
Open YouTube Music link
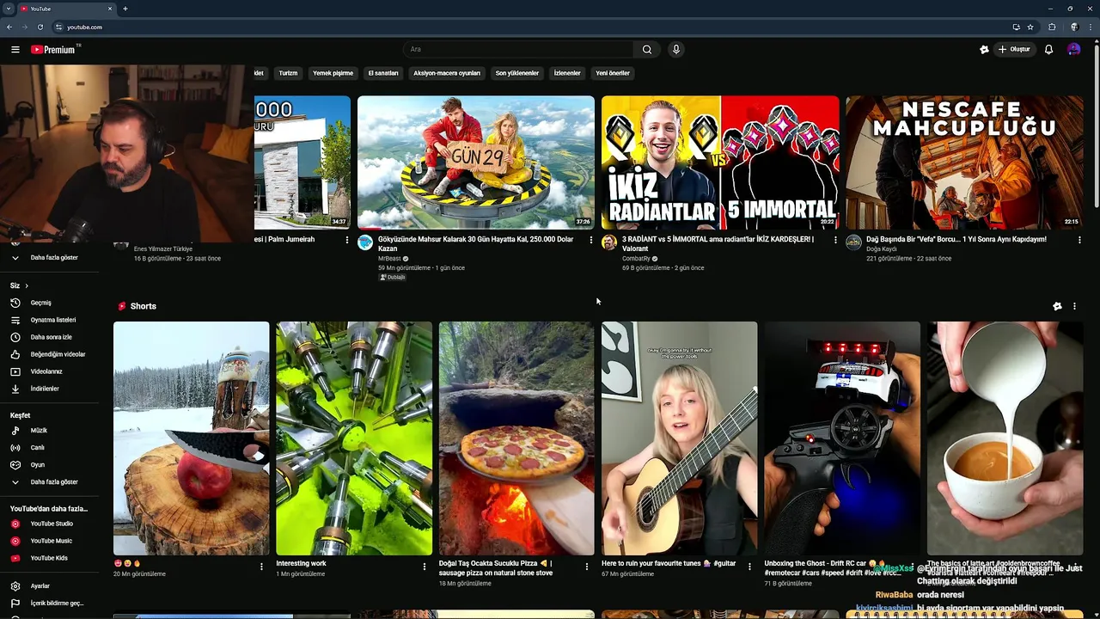coord(50,541)
